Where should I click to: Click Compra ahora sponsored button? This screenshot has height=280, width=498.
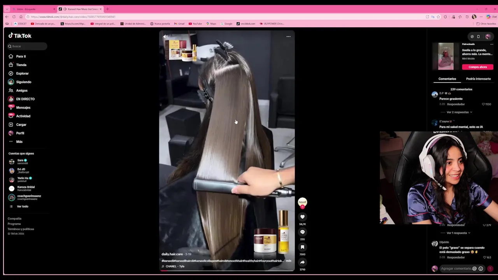coord(477,67)
